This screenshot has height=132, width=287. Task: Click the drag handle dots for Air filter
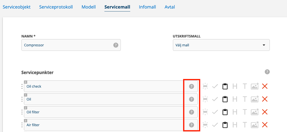pyautogui.click(x=22, y=125)
